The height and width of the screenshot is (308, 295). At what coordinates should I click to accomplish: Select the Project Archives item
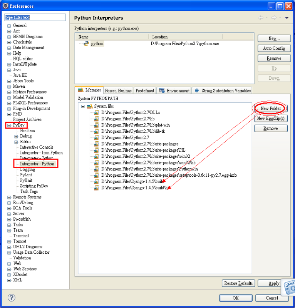[x=27, y=120]
